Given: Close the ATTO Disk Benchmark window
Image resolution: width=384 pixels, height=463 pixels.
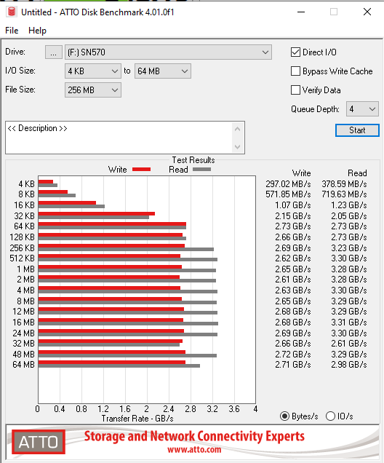Looking at the screenshot, I should tap(367, 12).
